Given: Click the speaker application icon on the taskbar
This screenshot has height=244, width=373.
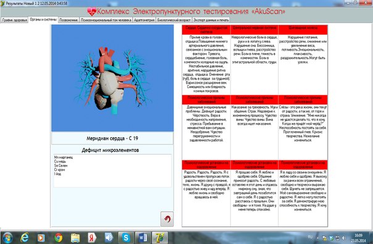Looking at the screenshot, I should 109,238.
